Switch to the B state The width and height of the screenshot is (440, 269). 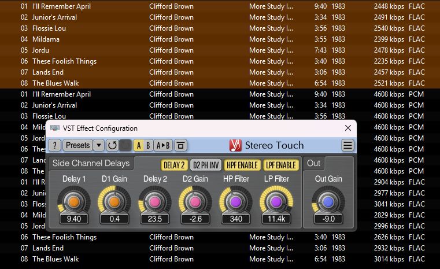click(x=149, y=145)
